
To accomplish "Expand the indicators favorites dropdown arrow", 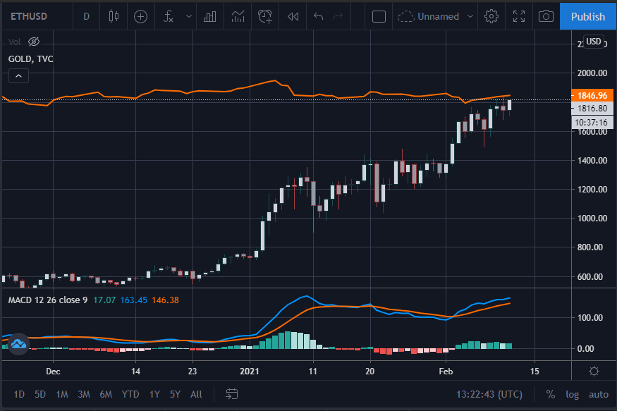I will [189, 16].
